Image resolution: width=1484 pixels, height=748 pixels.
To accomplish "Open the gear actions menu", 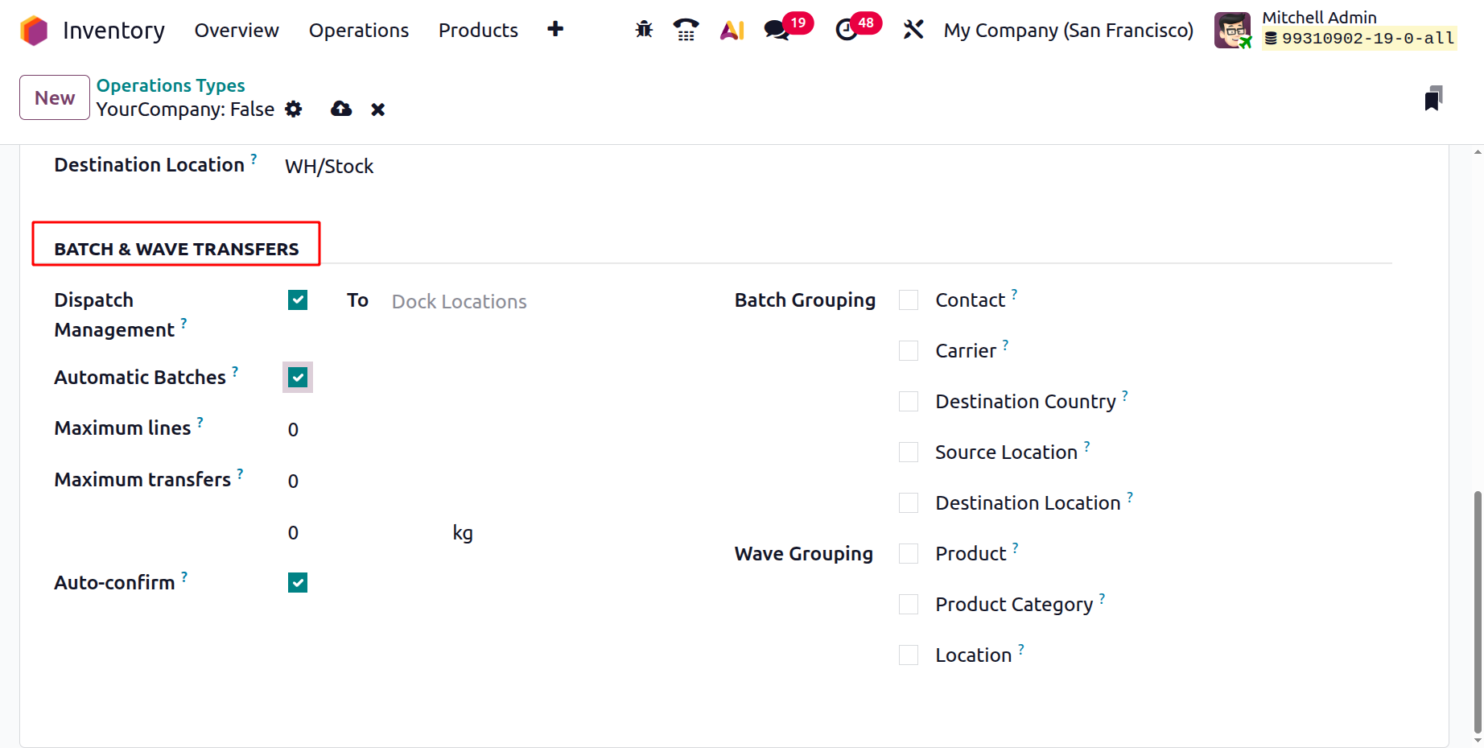I will (294, 110).
